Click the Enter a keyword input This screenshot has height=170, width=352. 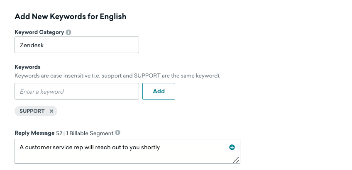77,91
